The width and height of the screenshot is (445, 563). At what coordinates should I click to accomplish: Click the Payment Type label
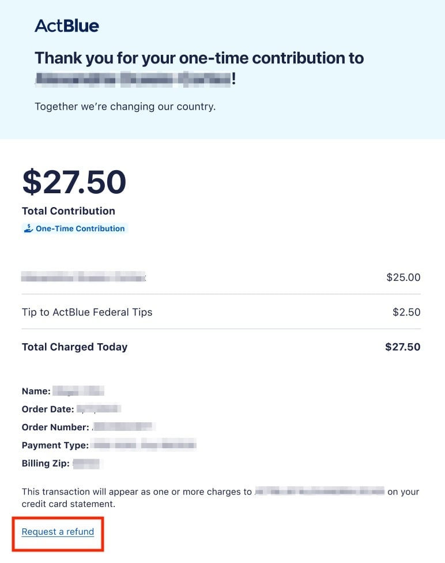pos(55,445)
